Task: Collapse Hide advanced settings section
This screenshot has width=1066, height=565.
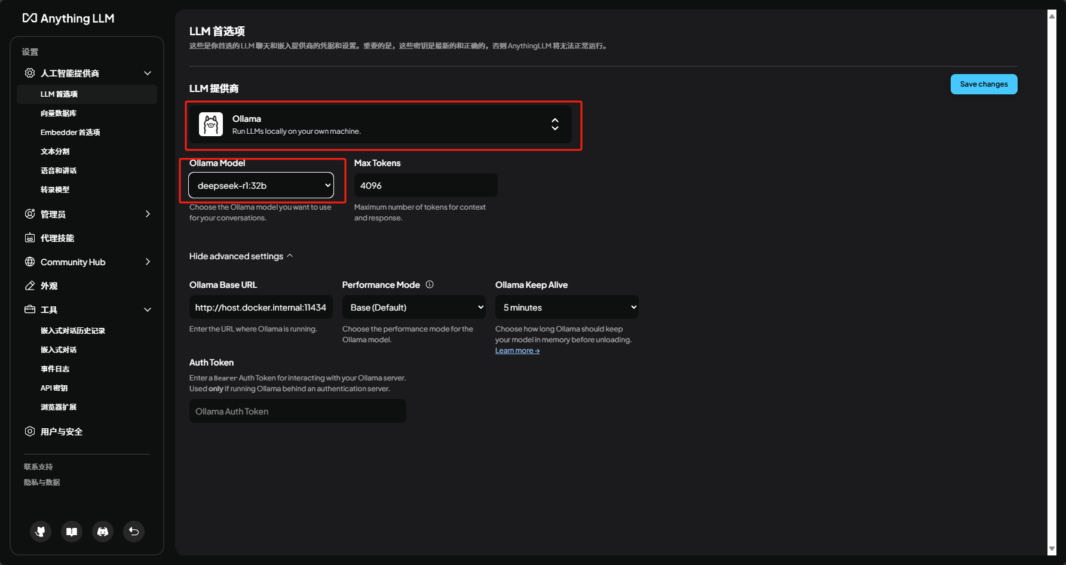Action: pos(241,256)
